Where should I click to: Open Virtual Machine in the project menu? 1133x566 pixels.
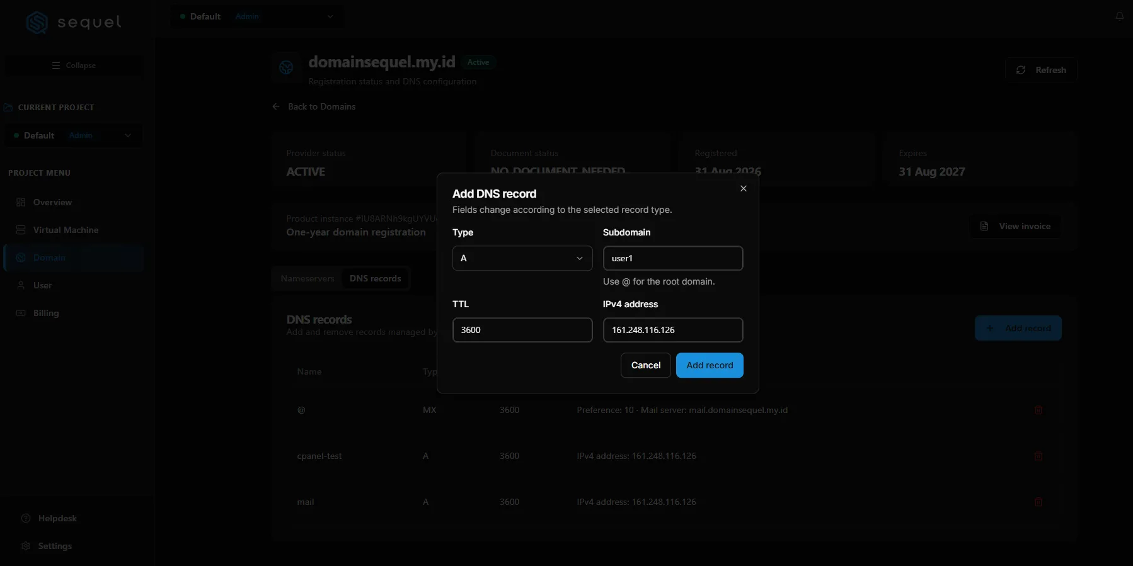coord(74,230)
